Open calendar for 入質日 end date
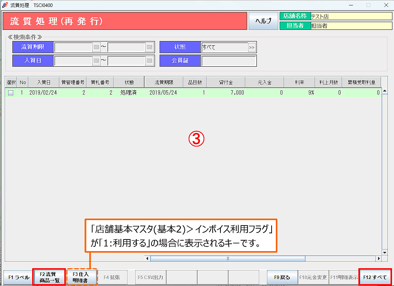The height and width of the screenshot is (286, 394). pyautogui.click(x=150, y=60)
